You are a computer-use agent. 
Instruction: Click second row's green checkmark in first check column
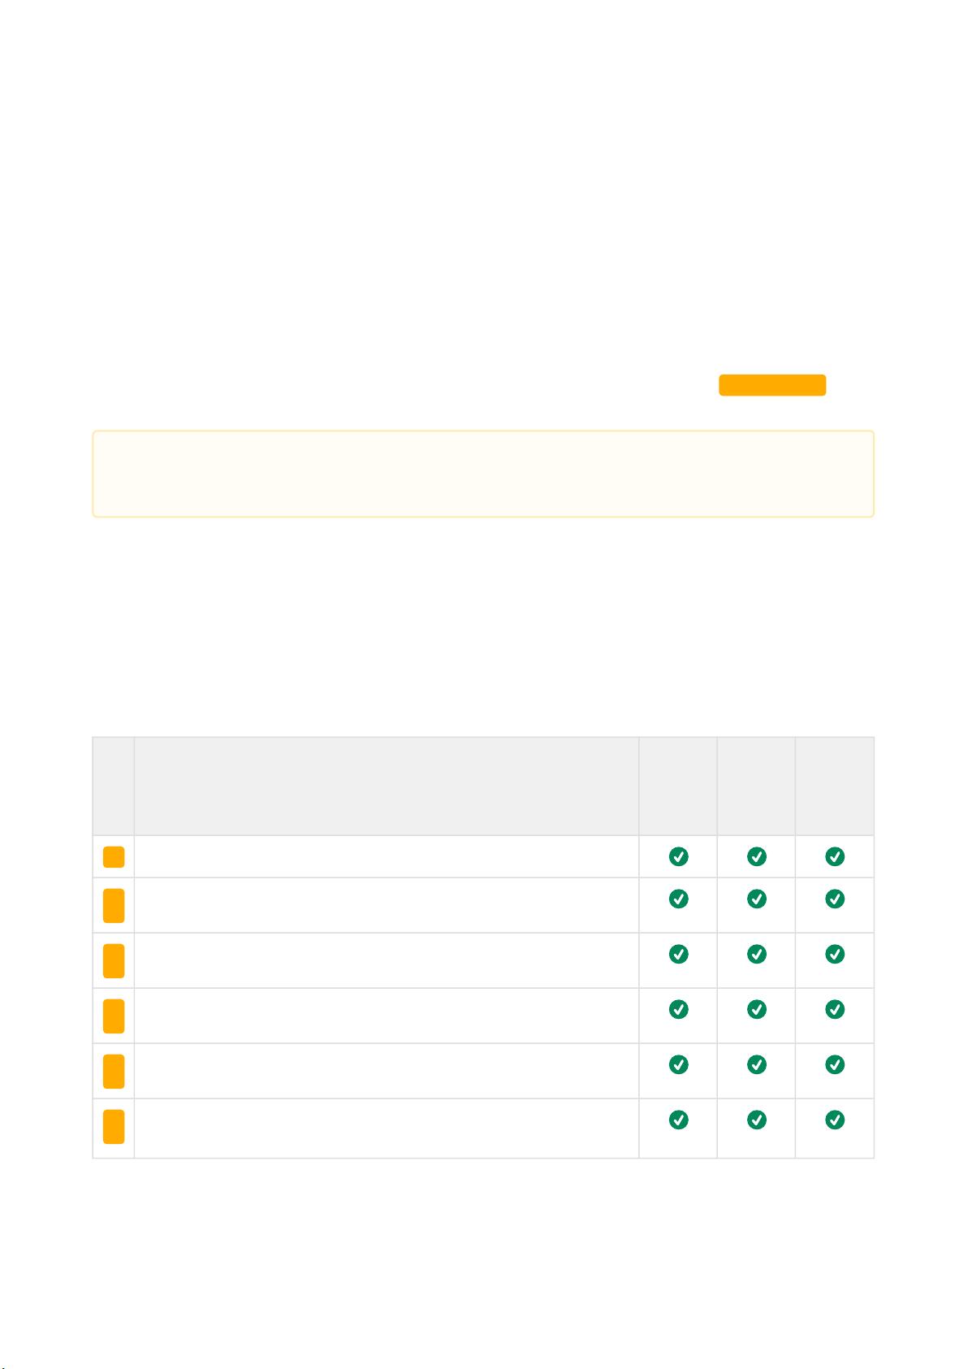pyautogui.click(x=678, y=899)
